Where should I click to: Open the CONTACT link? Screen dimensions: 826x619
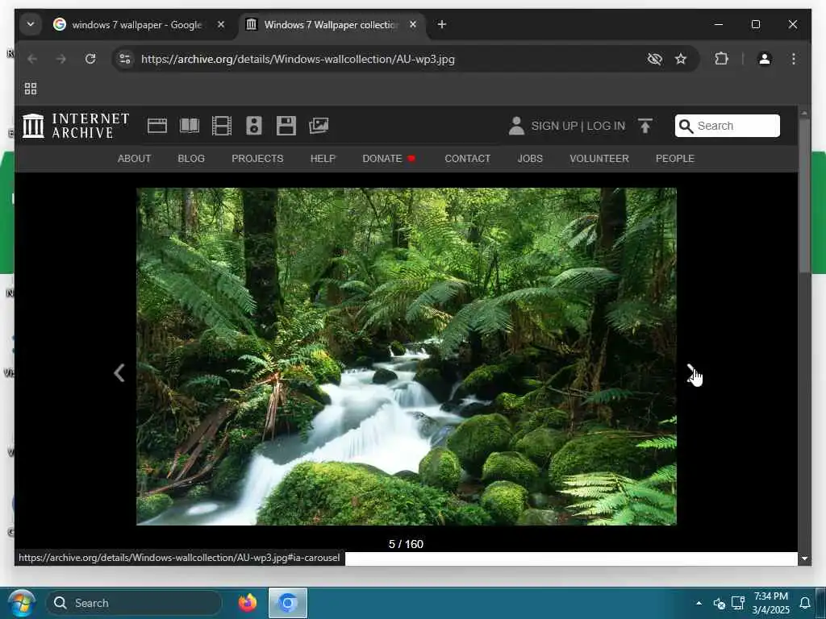[x=467, y=159]
